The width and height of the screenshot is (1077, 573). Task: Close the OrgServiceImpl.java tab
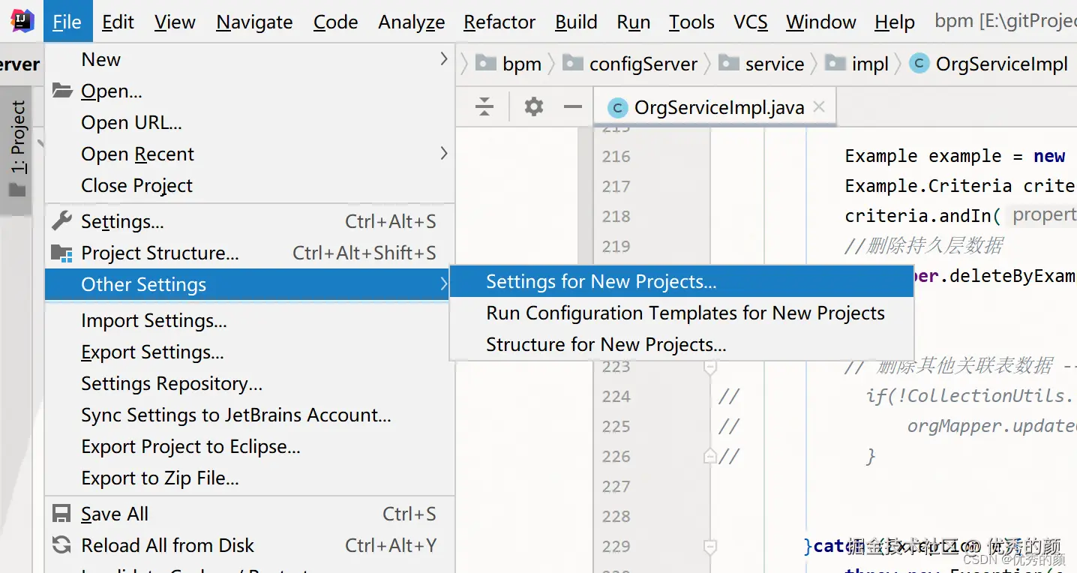pos(819,106)
